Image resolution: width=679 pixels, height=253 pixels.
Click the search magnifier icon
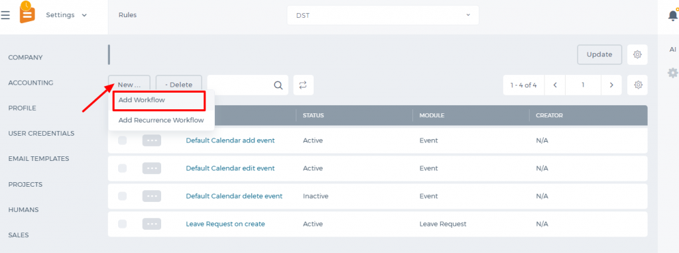coord(278,85)
